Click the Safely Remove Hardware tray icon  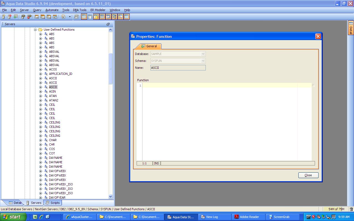coord(323,217)
